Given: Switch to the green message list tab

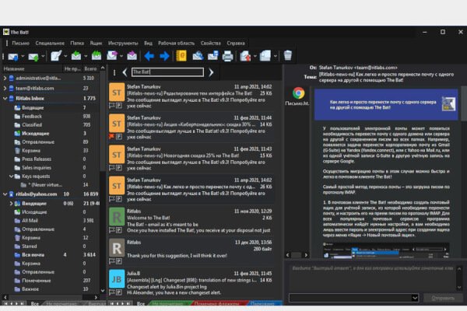Looking at the screenshot, I should click(169, 303).
